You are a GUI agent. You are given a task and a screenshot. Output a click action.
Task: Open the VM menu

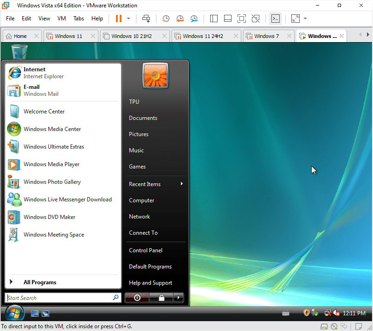[61, 19]
